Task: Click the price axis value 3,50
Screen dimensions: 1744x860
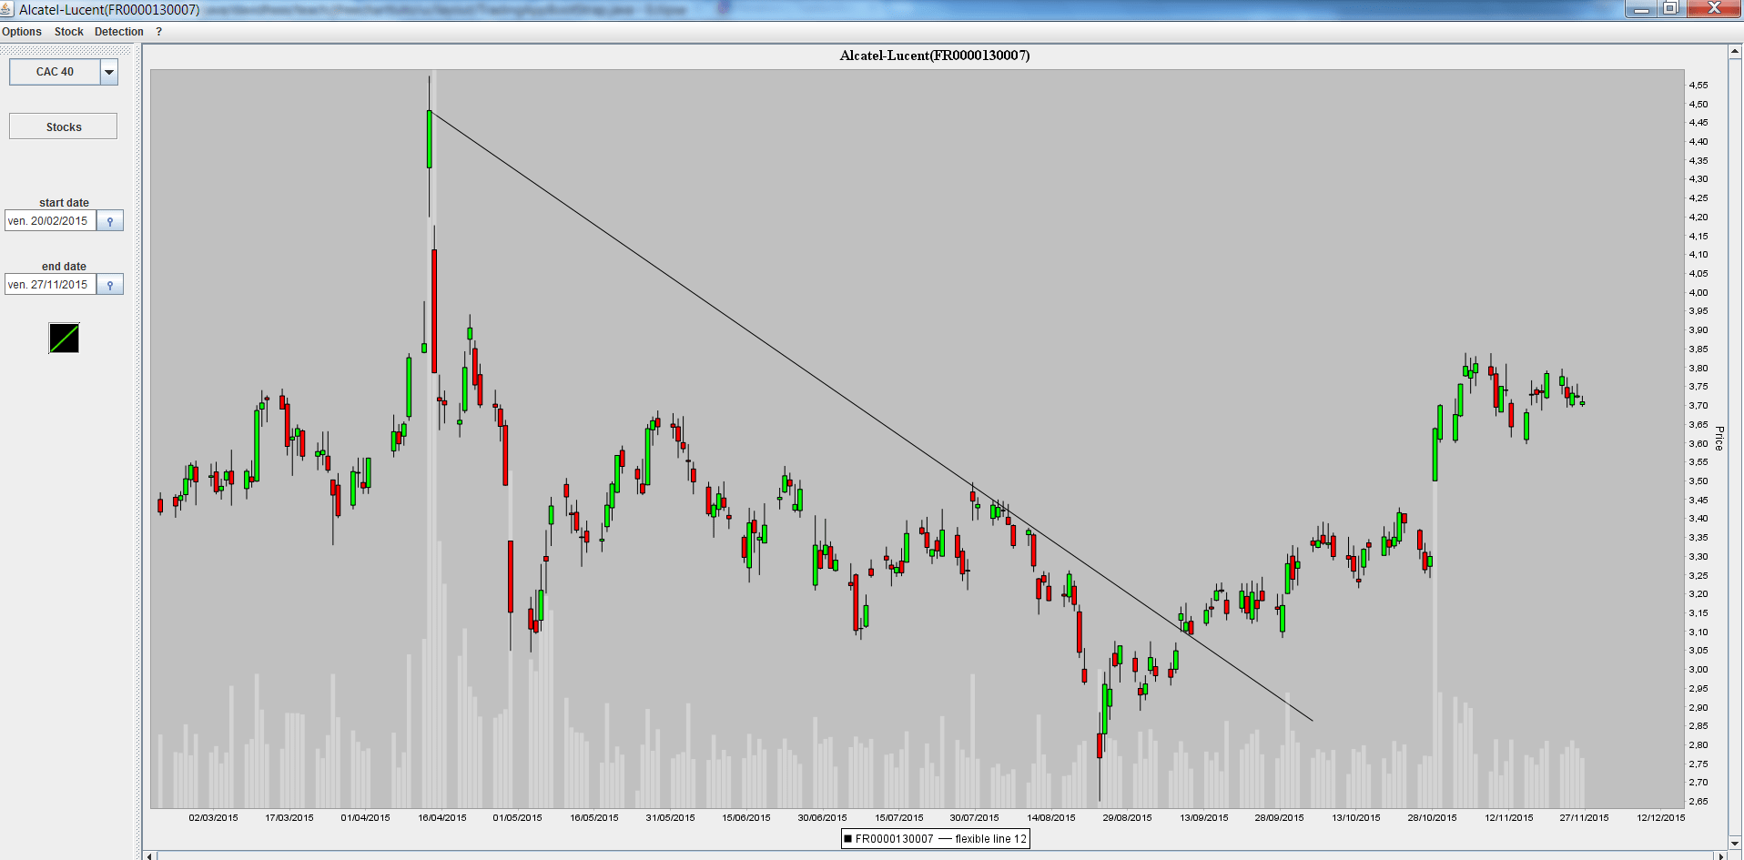Action: pyautogui.click(x=1698, y=481)
